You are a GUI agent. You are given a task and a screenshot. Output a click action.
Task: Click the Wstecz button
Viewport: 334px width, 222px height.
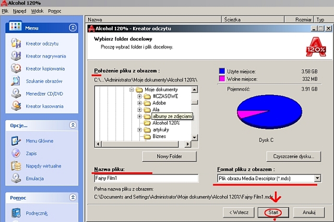pyautogui.click(x=239, y=213)
